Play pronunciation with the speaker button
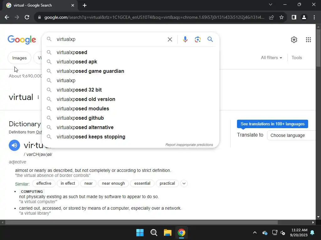The image size is (321, 240). [14, 145]
